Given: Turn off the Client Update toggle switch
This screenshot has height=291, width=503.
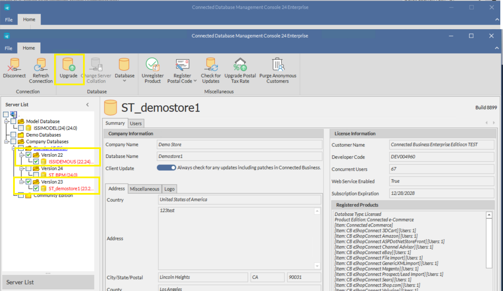Looking at the screenshot, I should (166, 167).
